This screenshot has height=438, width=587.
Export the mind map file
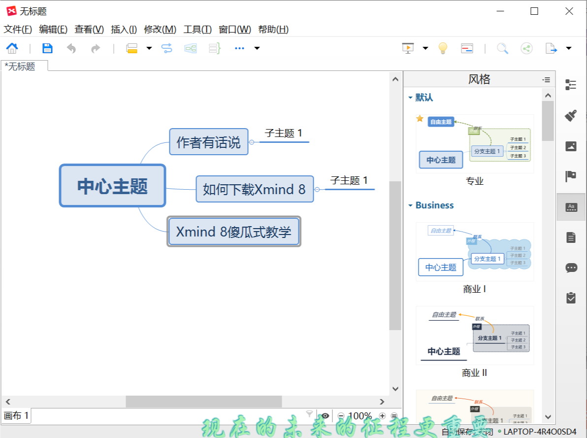551,48
